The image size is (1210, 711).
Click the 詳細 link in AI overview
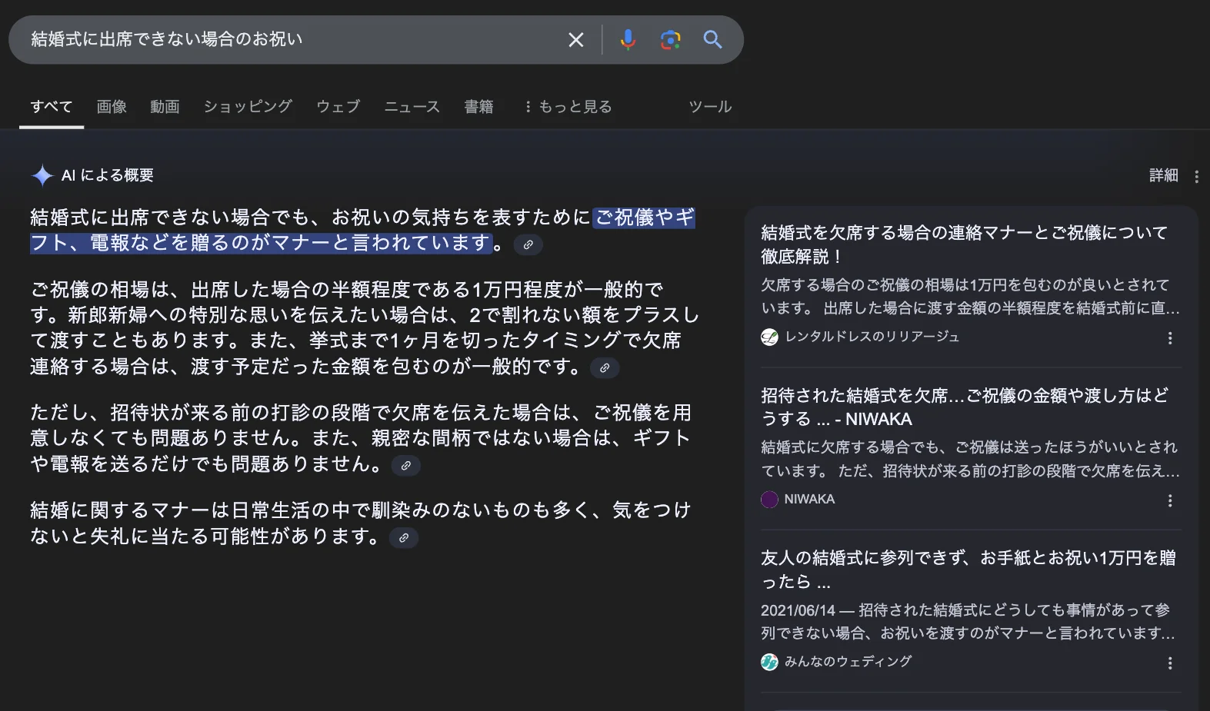tap(1163, 175)
